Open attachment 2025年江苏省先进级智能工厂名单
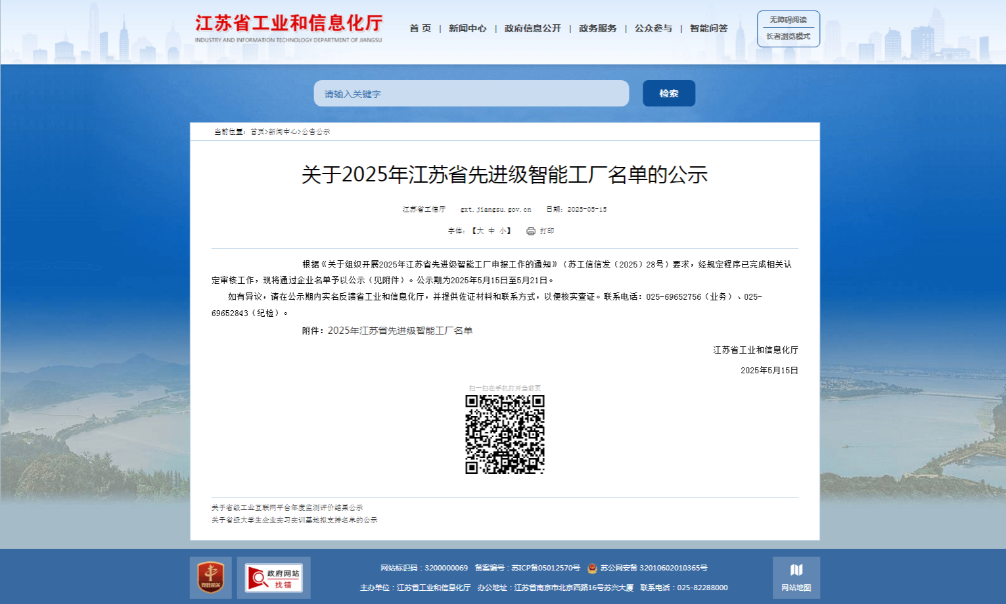Viewport: 1006px width, 604px height. [x=401, y=331]
